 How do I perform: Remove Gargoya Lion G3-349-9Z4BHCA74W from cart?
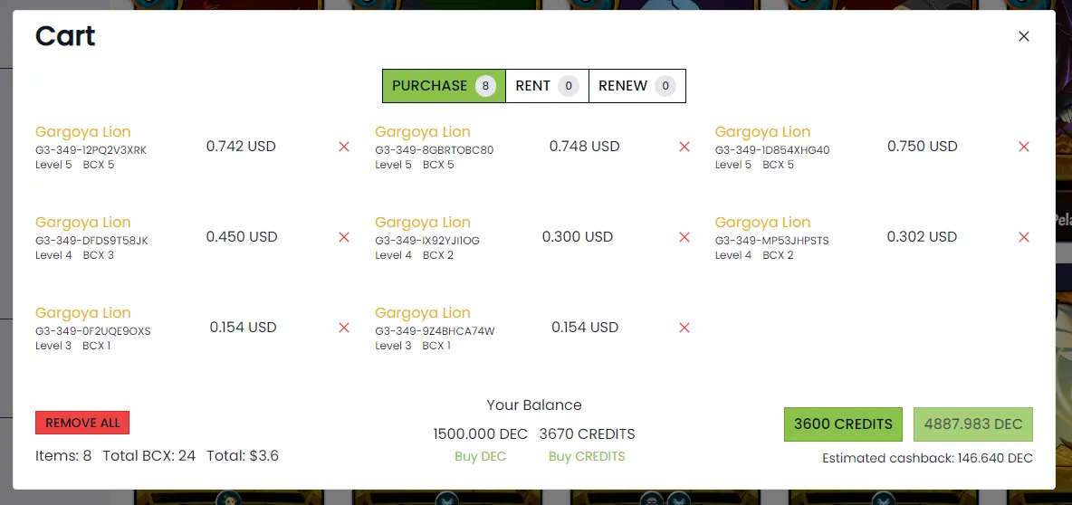(x=684, y=328)
